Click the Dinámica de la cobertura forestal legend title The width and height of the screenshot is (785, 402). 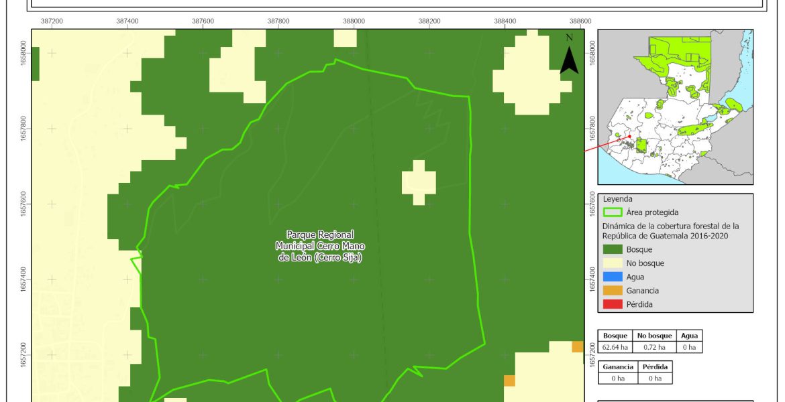(670, 230)
